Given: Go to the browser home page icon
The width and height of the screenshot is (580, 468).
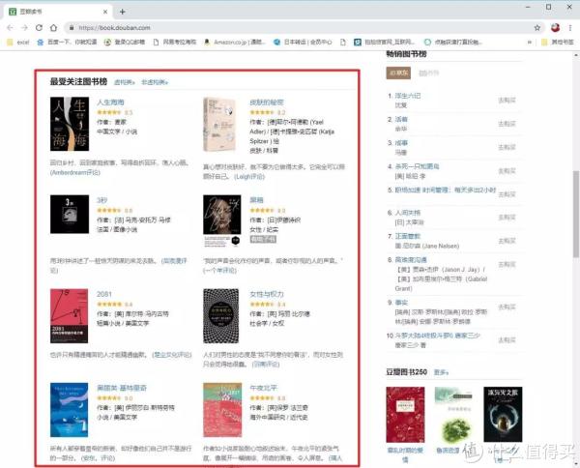Looking at the screenshot, I should tap(53, 28).
